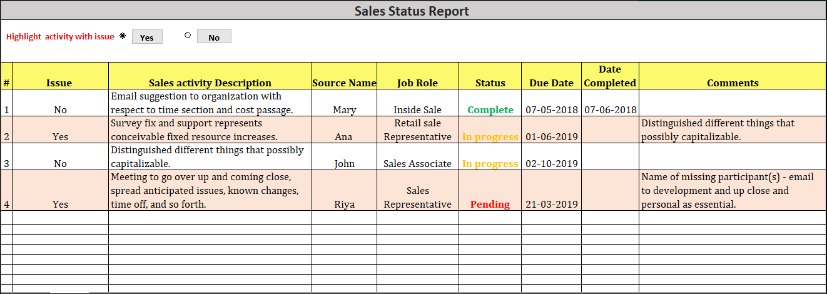Click the Source Name header cell
The image size is (827, 294).
tap(344, 83)
